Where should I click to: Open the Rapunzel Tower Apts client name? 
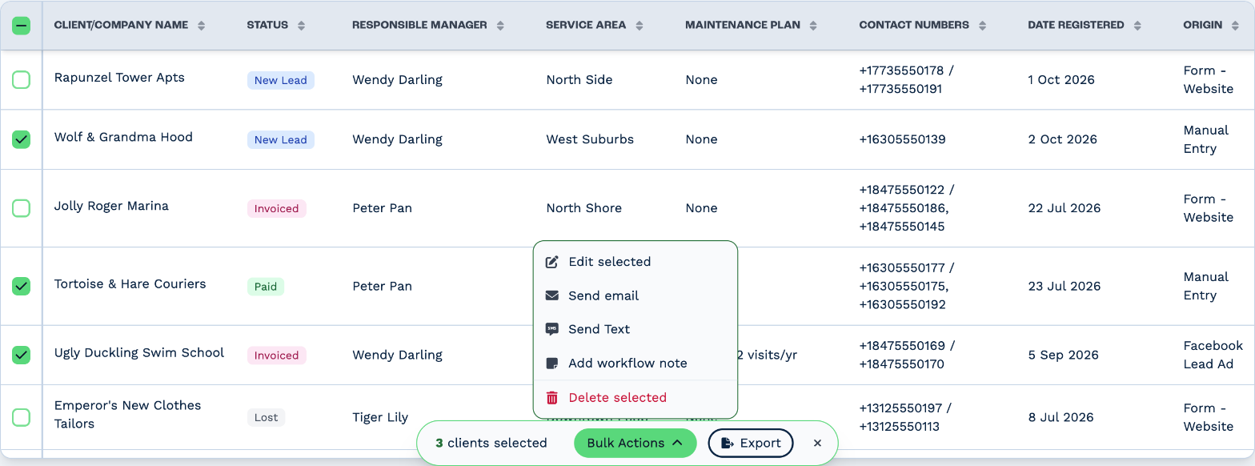pyautogui.click(x=119, y=78)
